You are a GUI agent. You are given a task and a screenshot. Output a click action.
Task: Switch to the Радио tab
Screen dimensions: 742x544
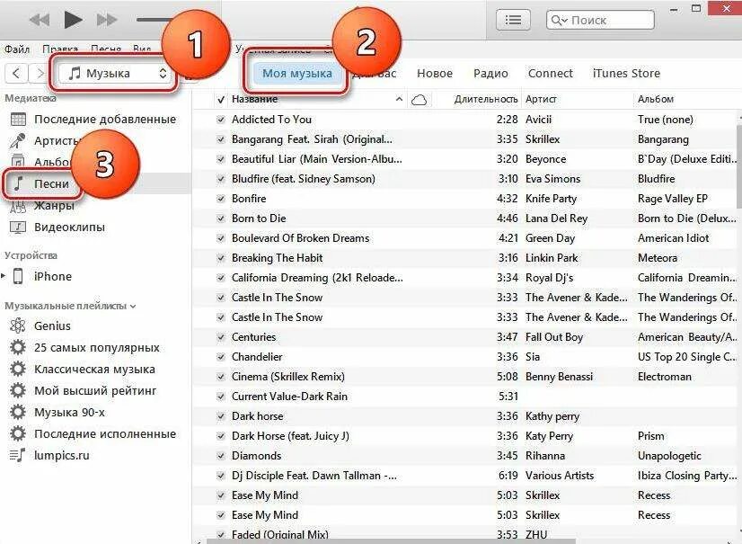490,74
